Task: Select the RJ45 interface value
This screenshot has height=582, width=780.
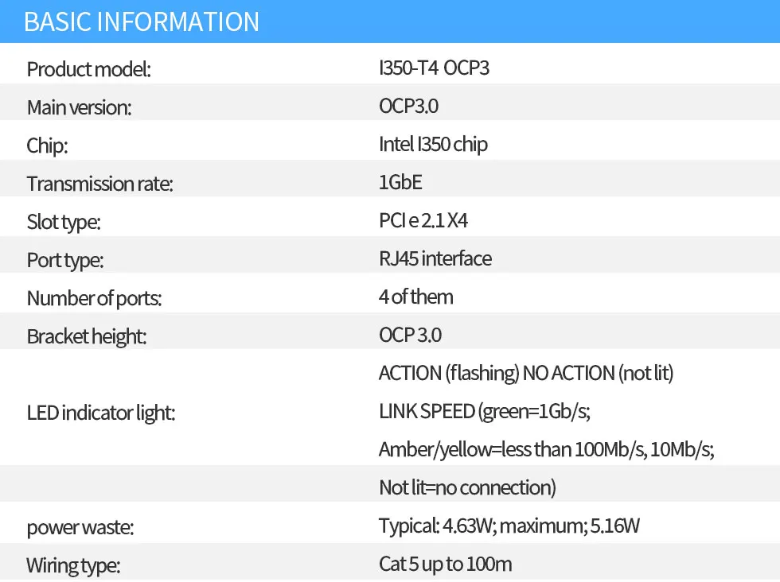Action: pos(435,259)
